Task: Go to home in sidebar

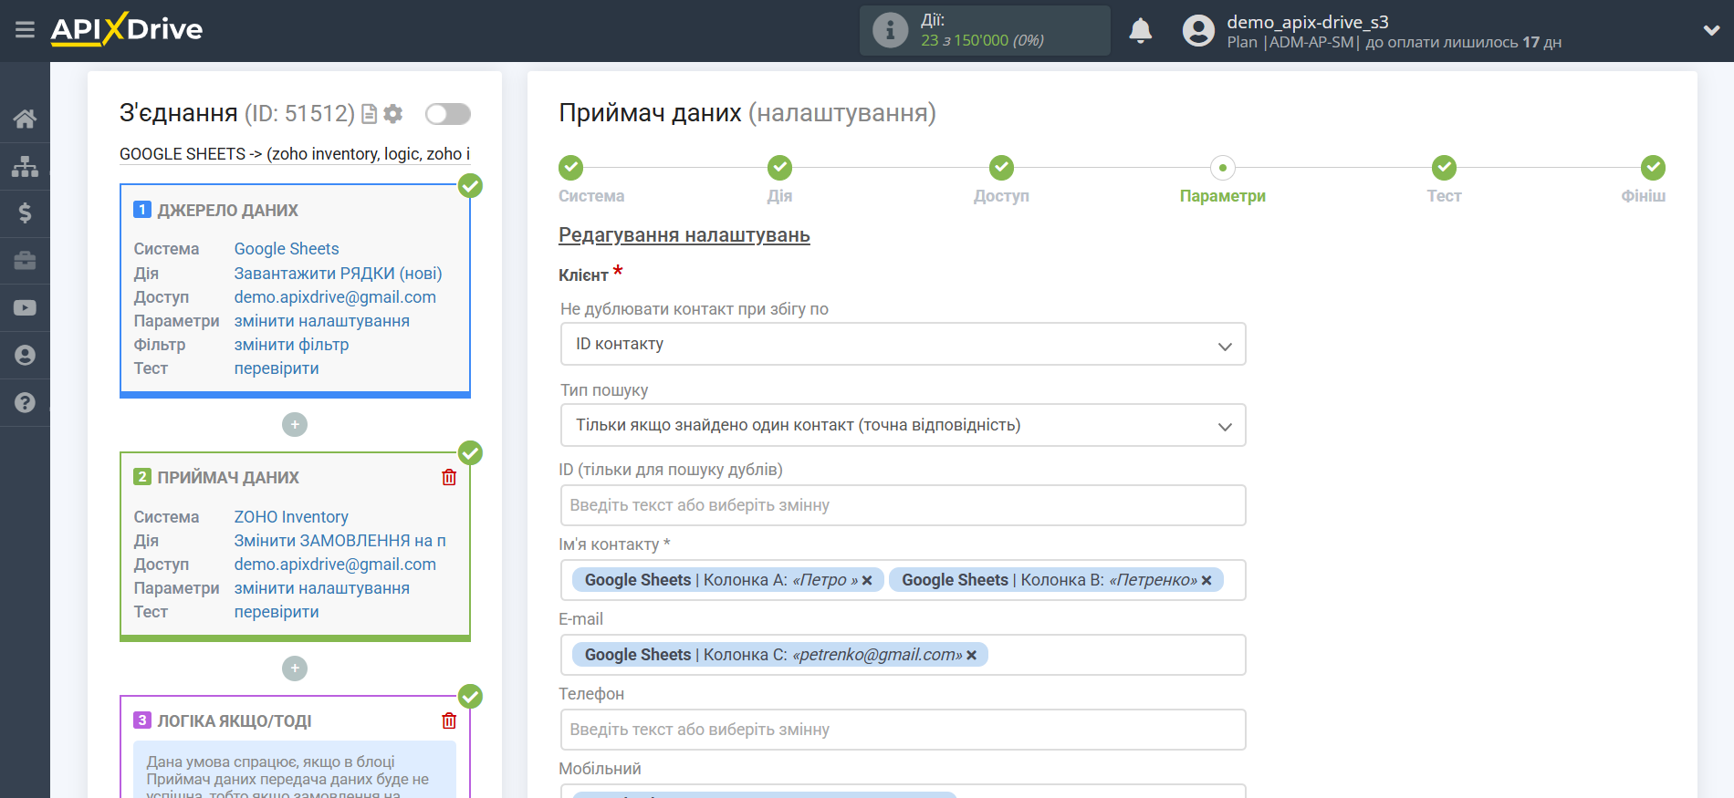Action: [25, 119]
